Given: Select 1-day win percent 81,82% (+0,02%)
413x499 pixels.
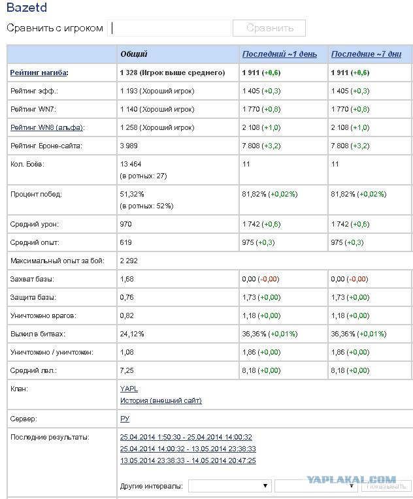Looking at the screenshot, I should pos(270,194).
